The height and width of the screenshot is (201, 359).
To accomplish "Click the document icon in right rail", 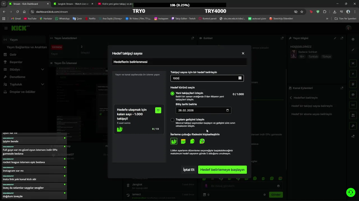I will [x=353, y=84].
